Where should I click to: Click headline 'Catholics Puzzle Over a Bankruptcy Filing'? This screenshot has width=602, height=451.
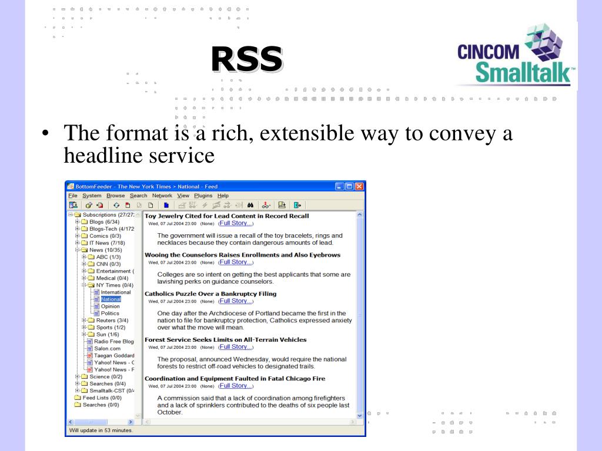coord(210,294)
